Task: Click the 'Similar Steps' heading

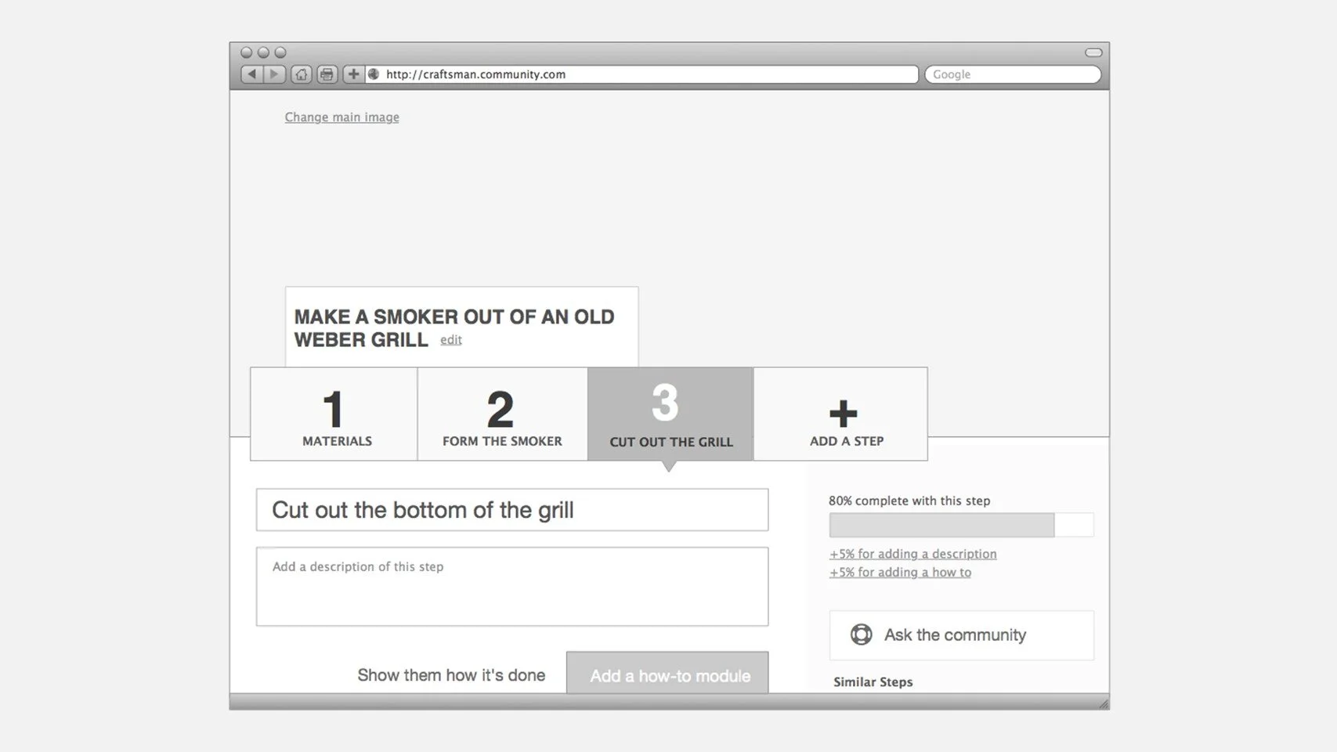Action: pos(873,681)
